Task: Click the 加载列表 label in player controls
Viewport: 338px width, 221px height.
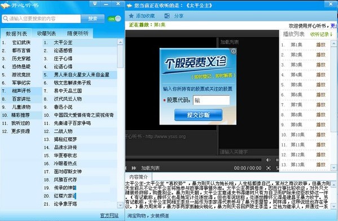Action: (150, 168)
